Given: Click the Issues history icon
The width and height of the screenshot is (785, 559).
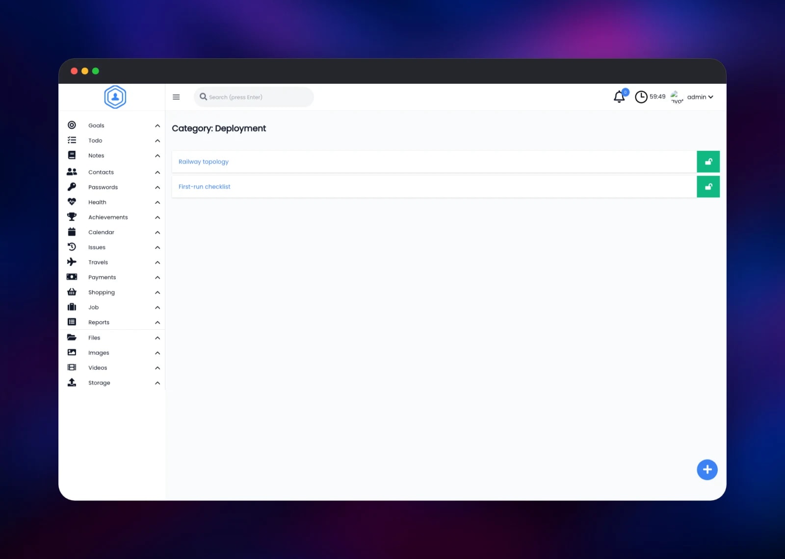Looking at the screenshot, I should (x=72, y=247).
